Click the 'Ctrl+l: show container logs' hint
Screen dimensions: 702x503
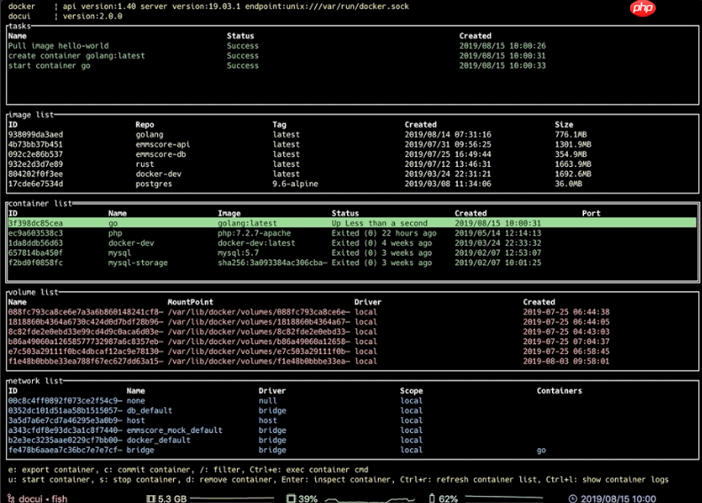pos(607,479)
